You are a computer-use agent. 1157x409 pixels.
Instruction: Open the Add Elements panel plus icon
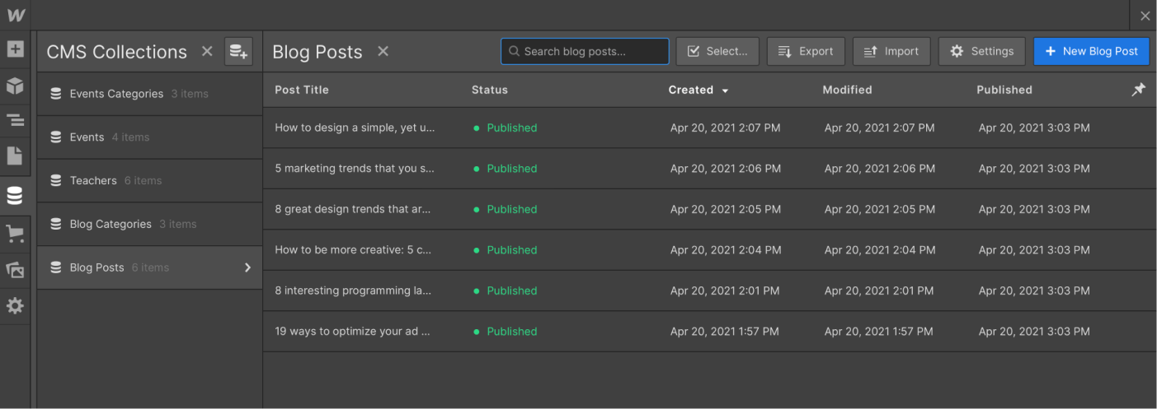pos(15,49)
